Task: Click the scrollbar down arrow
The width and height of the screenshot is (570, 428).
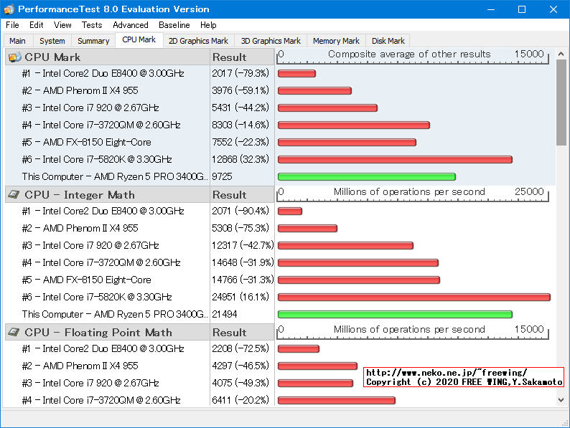Action: [x=561, y=400]
